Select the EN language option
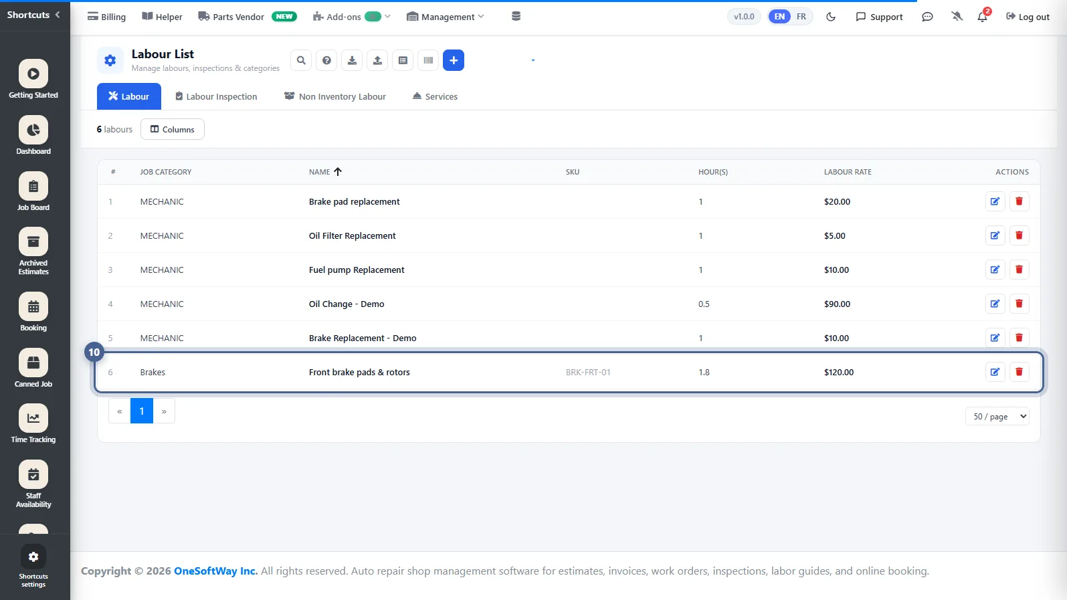 click(x=779, y=17)
